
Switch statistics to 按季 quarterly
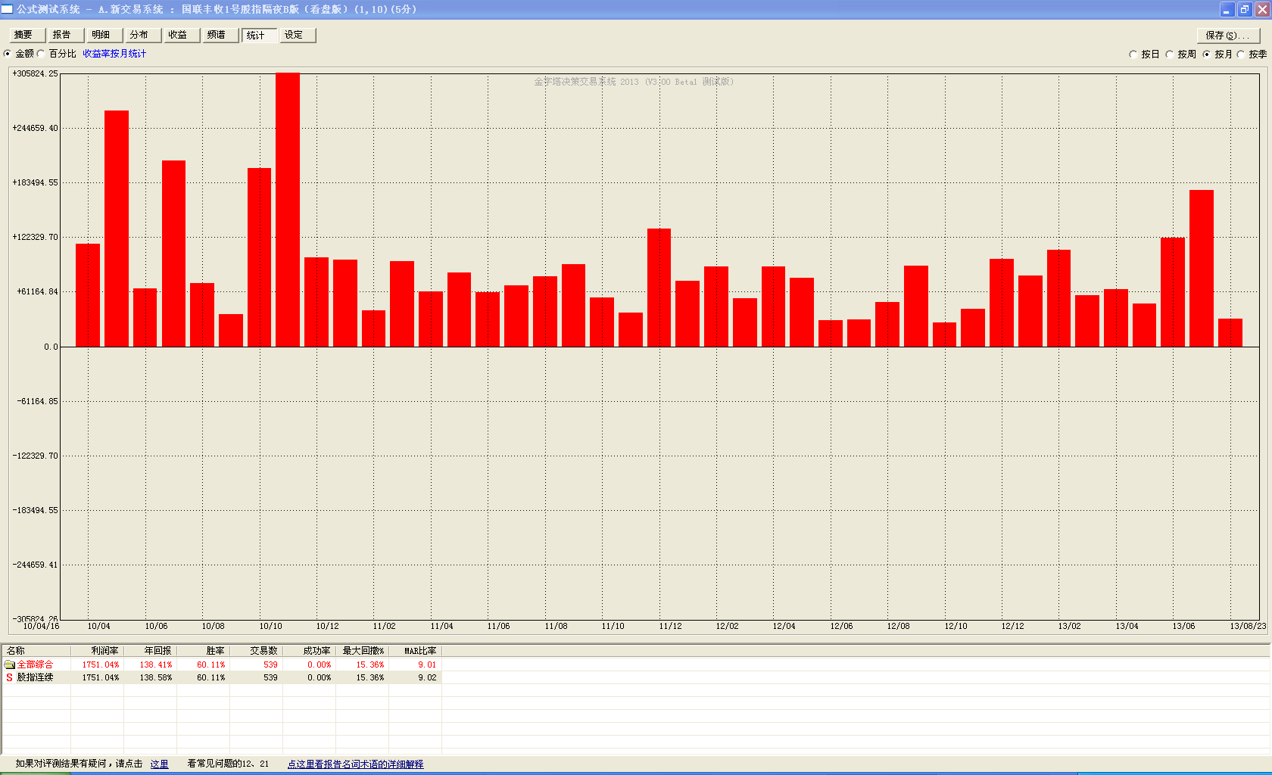(x=1241, y=54)
